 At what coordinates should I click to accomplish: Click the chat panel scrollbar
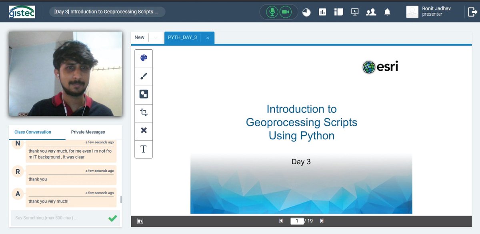pos(121,199)
